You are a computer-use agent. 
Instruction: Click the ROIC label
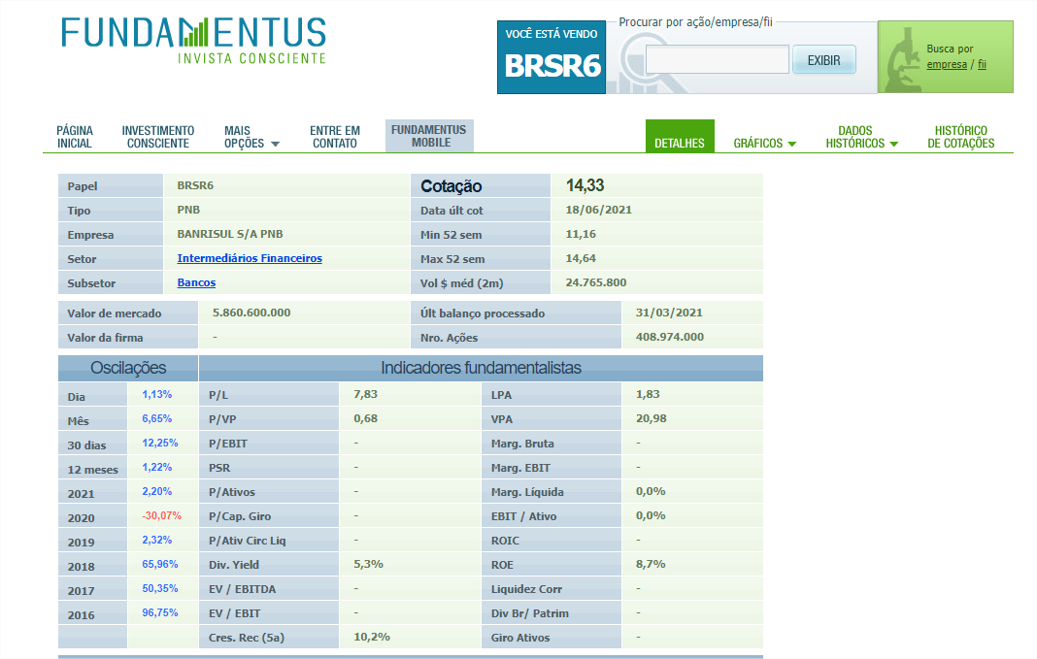pos(505,541)
